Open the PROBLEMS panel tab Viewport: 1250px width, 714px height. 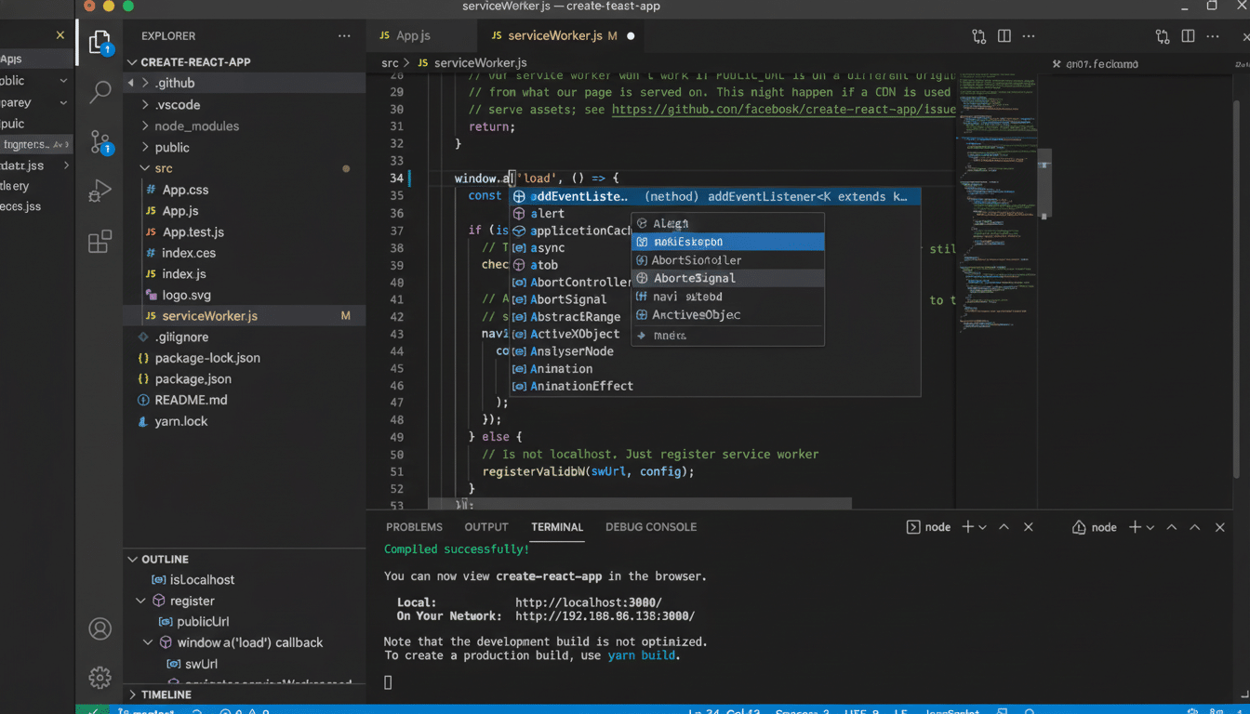click(414, 526)
